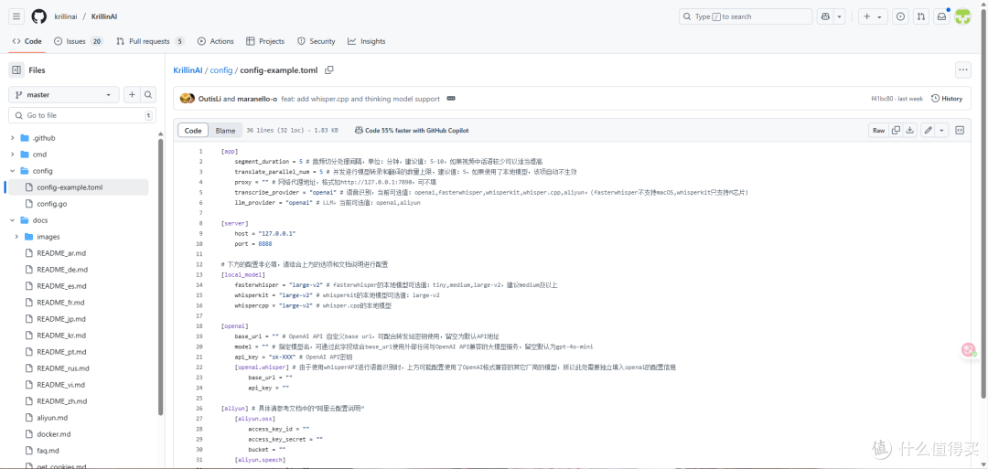
Task: Expand the images folder
Action: click(17, 237)
